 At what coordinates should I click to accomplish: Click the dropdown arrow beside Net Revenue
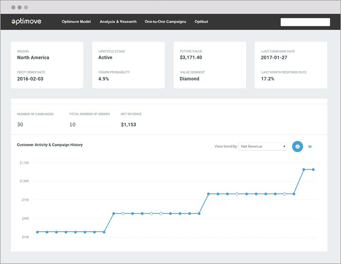tap(284, 147)
